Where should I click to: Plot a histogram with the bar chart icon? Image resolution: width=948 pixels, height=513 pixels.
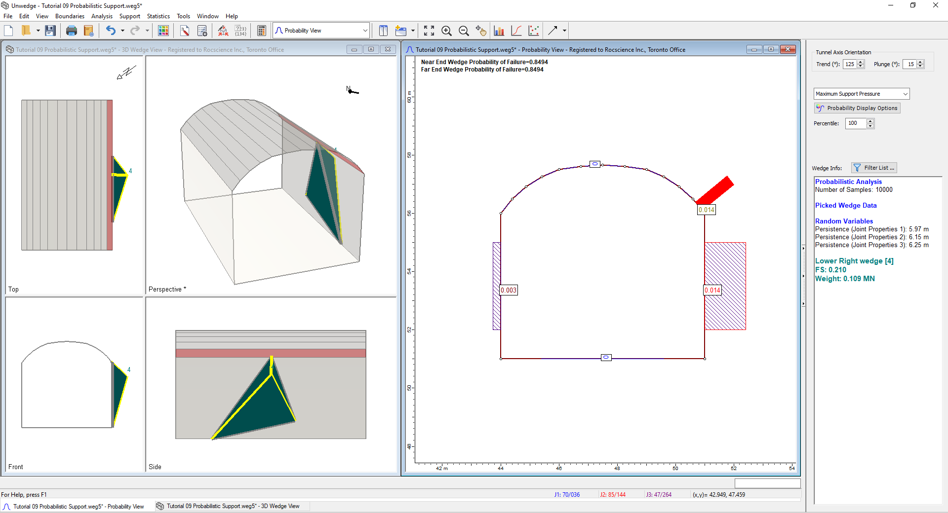pyautogui.click(x=499, y=31)
